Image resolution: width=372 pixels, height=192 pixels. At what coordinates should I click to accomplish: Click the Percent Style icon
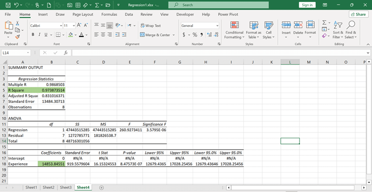[x=195, y=35]
